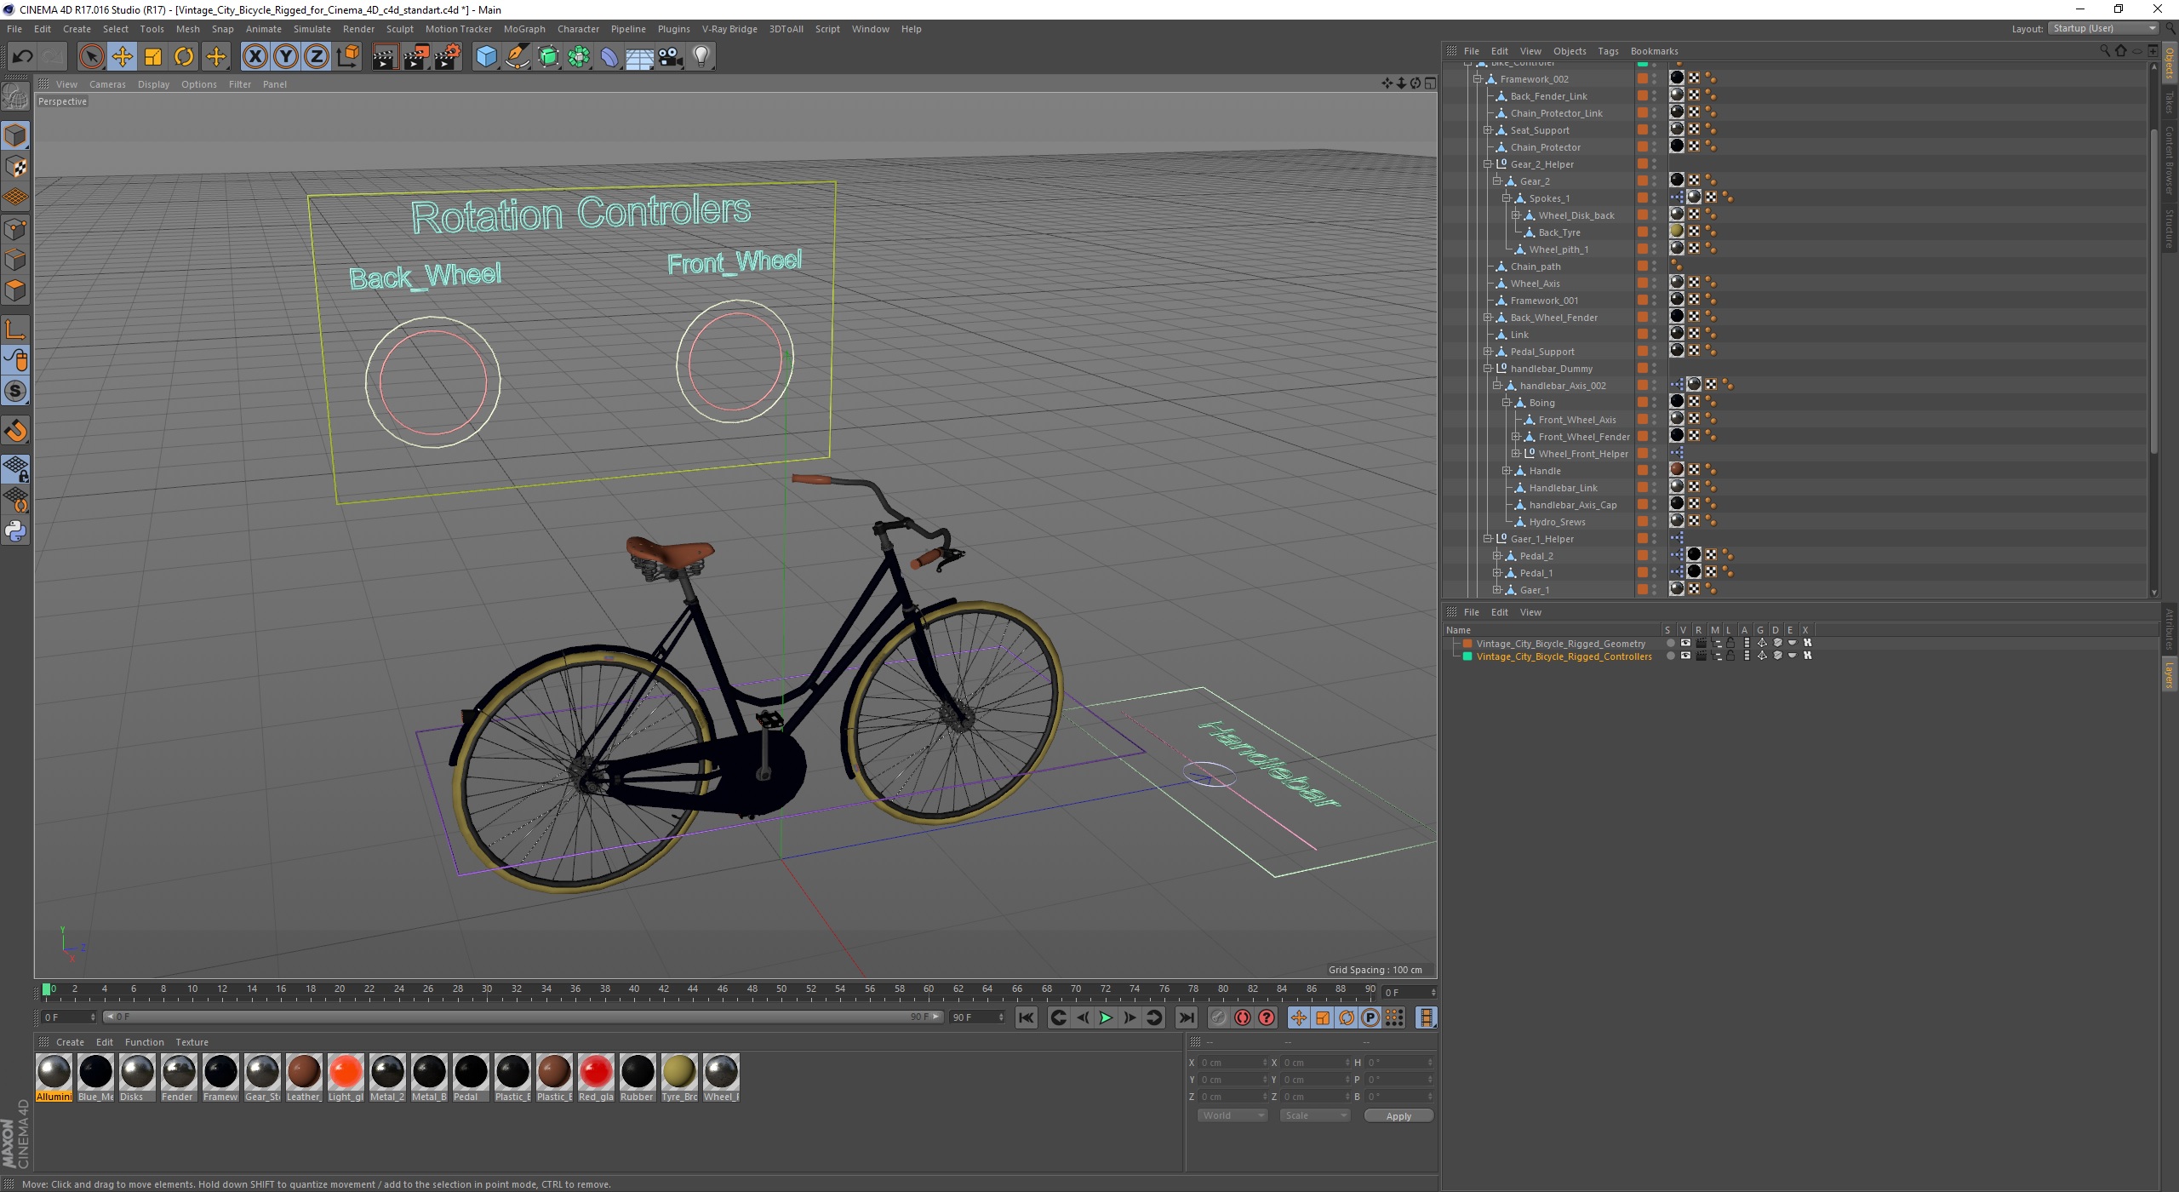
Task: Select the Handlebar_Link object row
Action: (1563, 488)
